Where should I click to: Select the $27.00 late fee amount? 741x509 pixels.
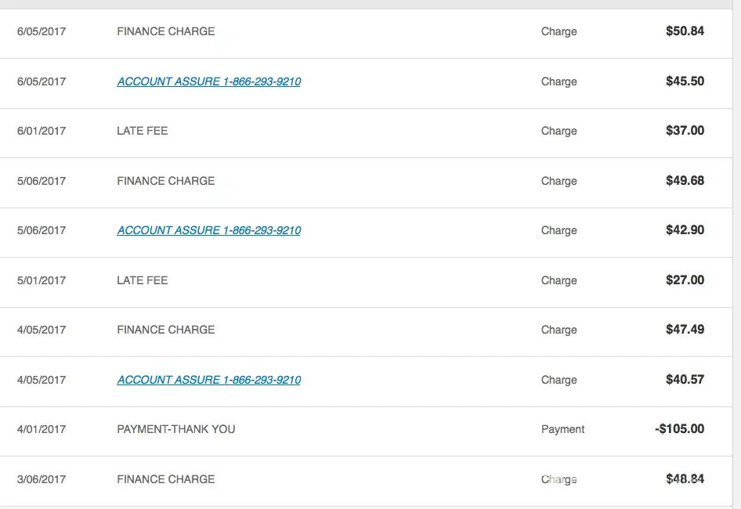click(x=685, y=280)
